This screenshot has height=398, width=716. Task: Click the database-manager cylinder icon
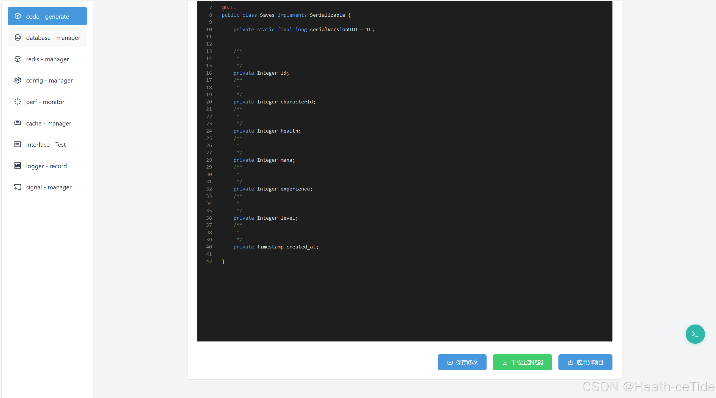point(18,38)
